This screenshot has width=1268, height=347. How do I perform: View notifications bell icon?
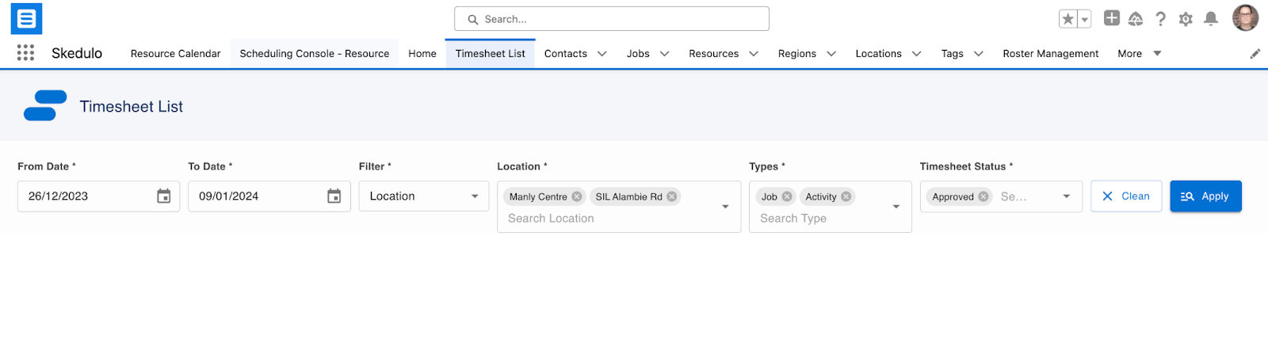click(1211, 19)
